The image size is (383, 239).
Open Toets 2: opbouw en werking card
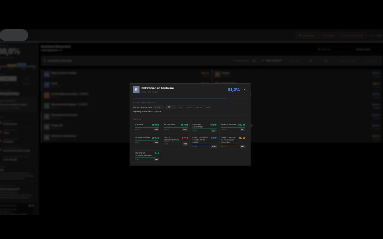pos(233,142)
